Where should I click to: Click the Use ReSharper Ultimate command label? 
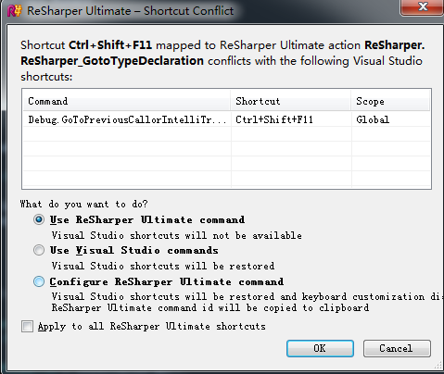147,219
